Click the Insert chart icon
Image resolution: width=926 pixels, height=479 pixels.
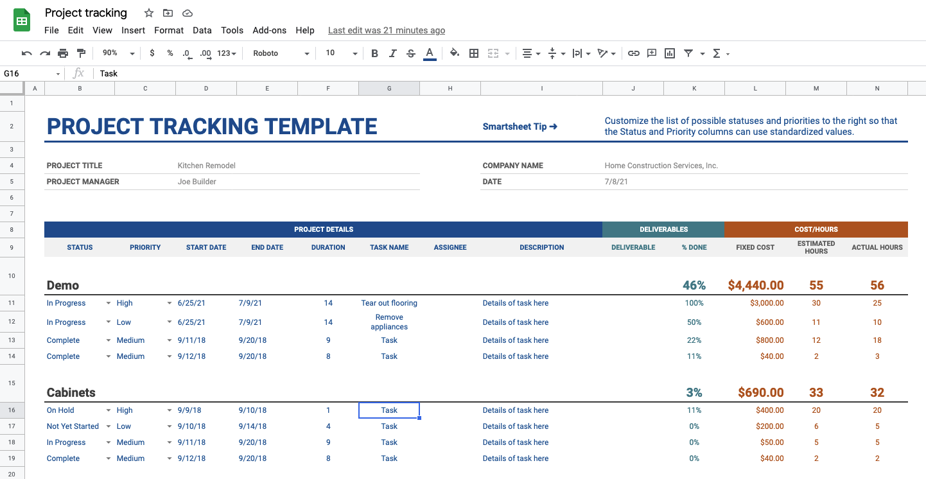[670, 53]
